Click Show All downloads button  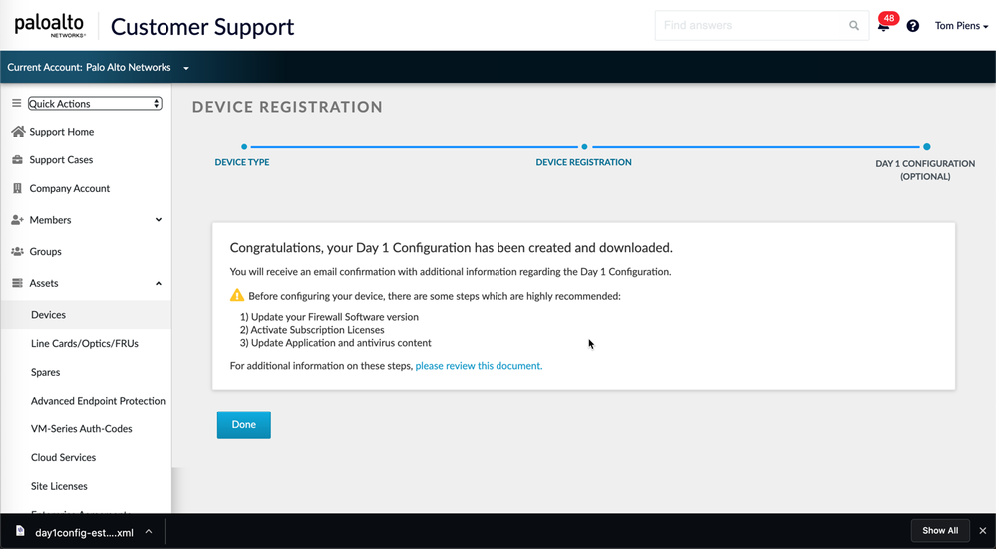tap(940, 531)
